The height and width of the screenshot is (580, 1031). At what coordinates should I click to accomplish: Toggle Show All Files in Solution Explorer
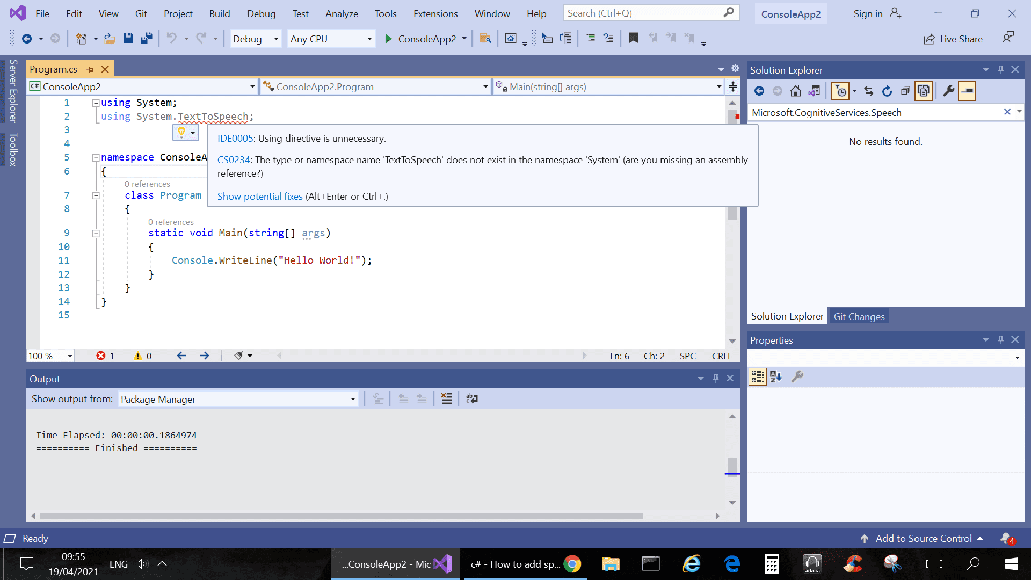click(x=924, y=91)
